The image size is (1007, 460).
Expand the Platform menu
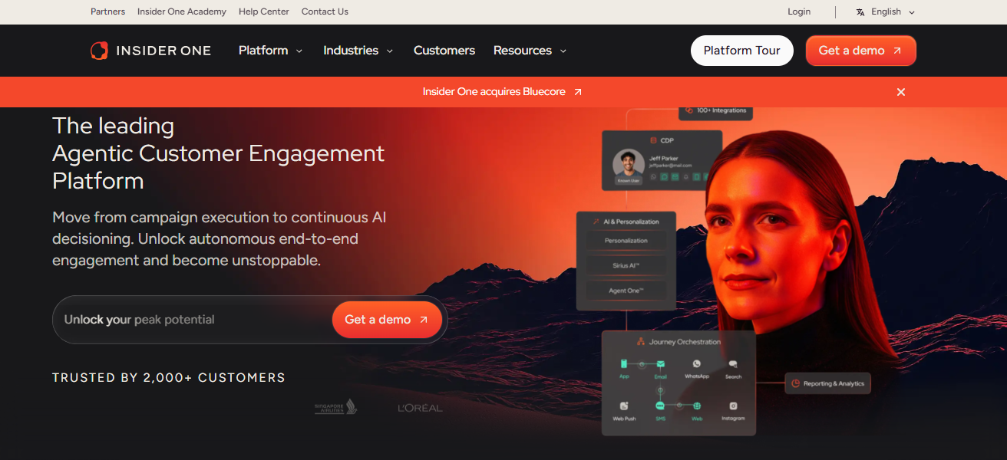(x=270, y=51)
